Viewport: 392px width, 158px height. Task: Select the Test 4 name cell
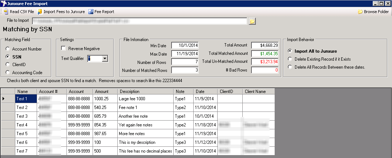[26, 125]
